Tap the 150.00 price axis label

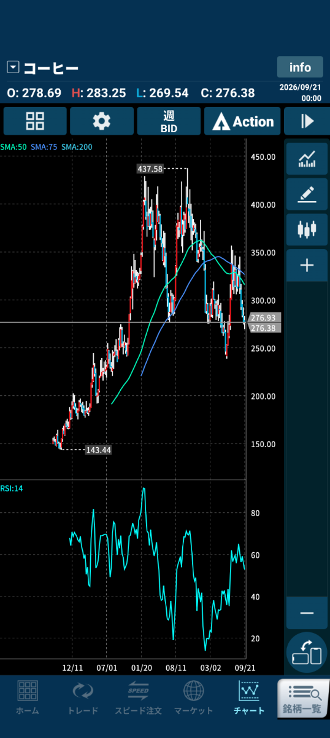click(x=263, y=445)
